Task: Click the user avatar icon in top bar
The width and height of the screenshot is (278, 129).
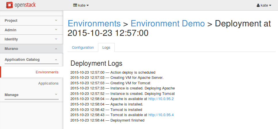Action: [x=258, y=5]
